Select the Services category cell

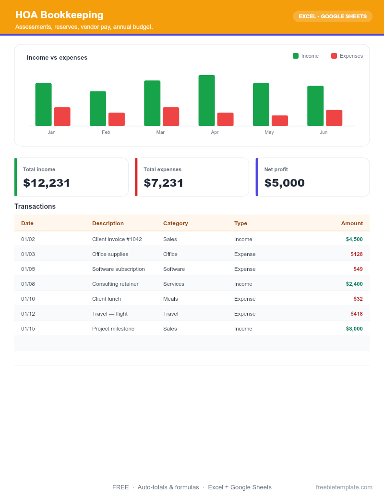(174, 284)
